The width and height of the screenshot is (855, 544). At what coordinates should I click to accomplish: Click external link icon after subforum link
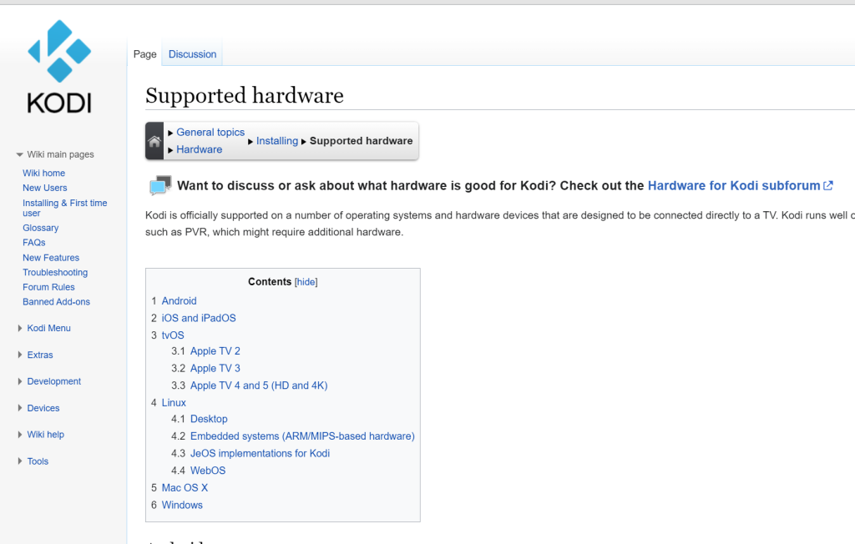(828, 185)
